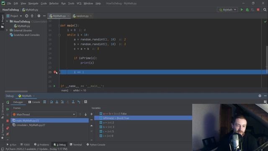Open Debug panel gear settings

[x=260, y=96]
